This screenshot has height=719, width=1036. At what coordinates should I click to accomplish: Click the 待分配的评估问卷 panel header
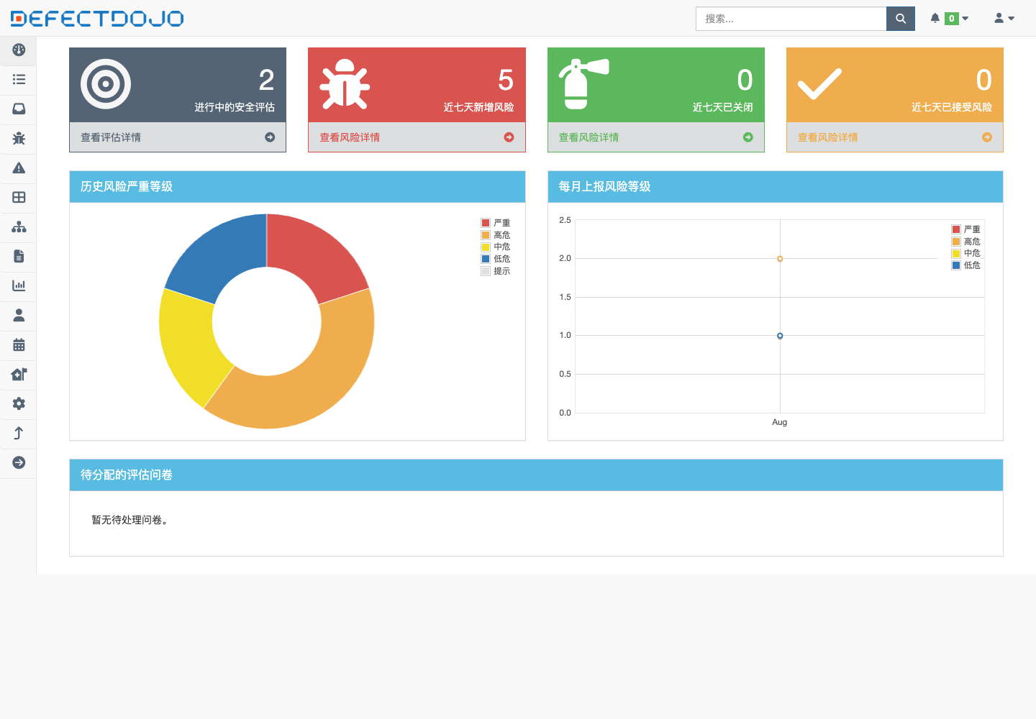click(536, 475)
